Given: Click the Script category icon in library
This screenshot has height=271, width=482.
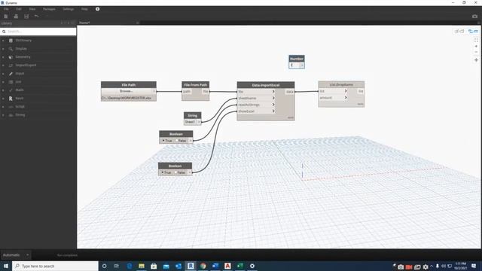Looking at the screenshot, I should click(x=11, y=107).
